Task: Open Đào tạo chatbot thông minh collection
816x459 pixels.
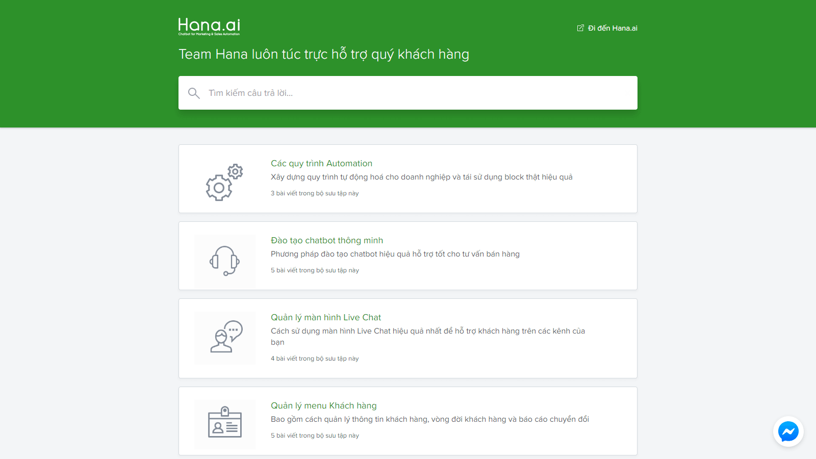Action: 327,240
